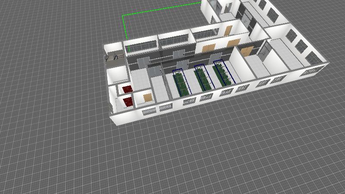The width and height of the screenshot is (345, 194).
Task: Click the right wooden double door in the corridor
Action: (x=234, y=43)
